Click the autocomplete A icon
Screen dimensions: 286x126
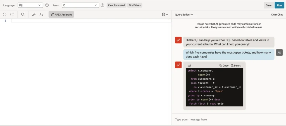point(41,15)
